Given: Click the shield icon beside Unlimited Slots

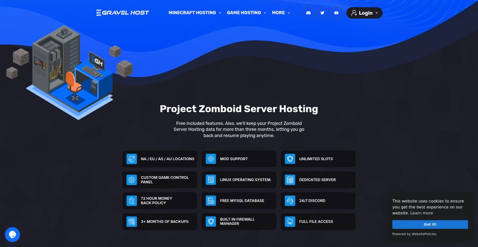Looking at the screenshot, I should tap(290, 159).
